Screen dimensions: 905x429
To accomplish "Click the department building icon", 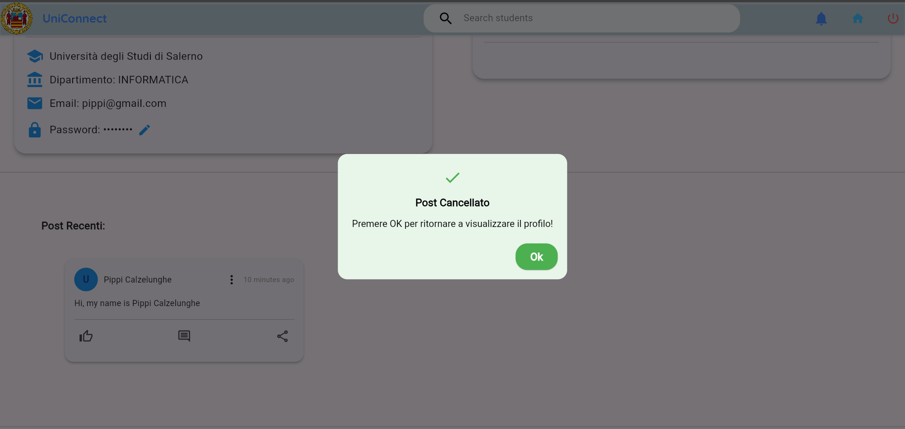I will point(35,80).
